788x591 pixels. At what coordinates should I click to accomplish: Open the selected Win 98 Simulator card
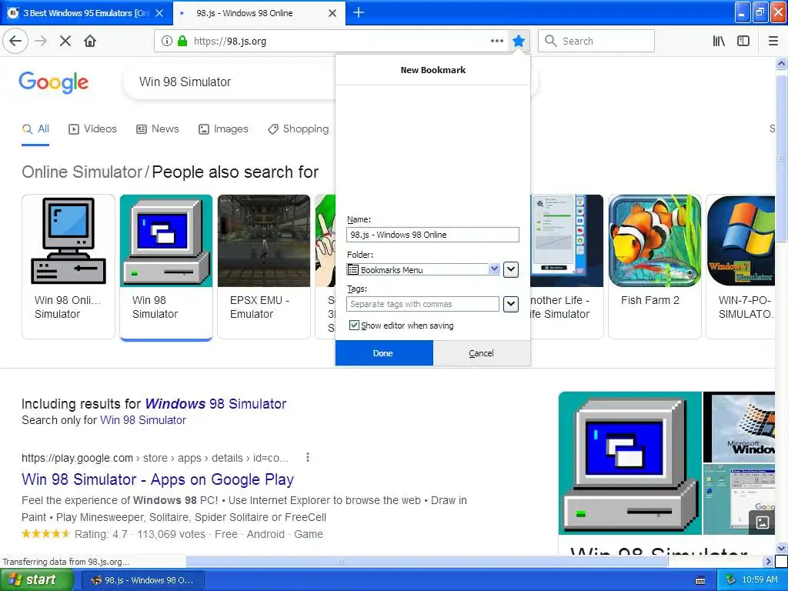tap(166, 266)
